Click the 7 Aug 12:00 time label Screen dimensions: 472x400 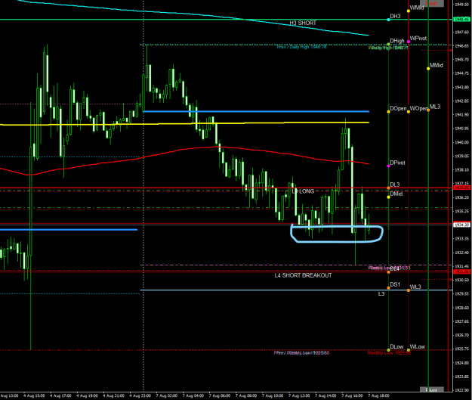tap(299, 395)
